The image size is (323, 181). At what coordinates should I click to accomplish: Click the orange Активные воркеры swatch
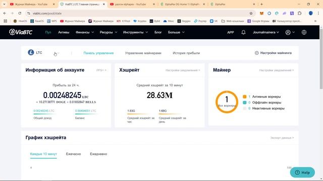pos(244,97)
